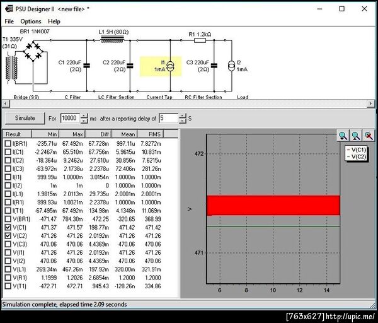Select the R1 resistor symbol
This screenshot has width=378, height=323.
(x=200, y=40)
